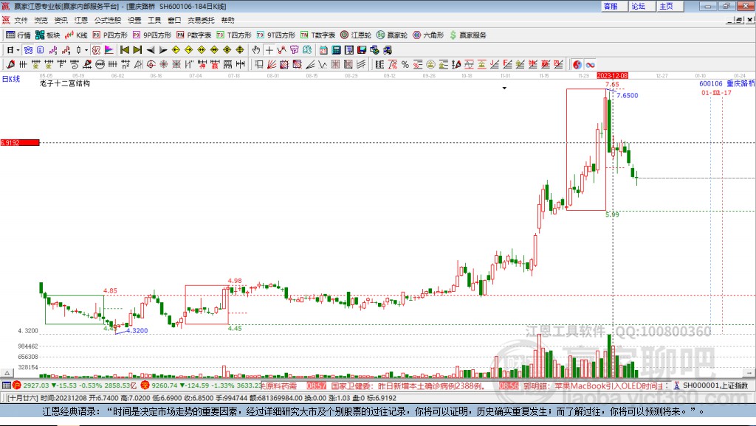Viewport: 756px width, 426px height.
Task: Open 赢家服务 with dollar icon
Action: point(468,35)
